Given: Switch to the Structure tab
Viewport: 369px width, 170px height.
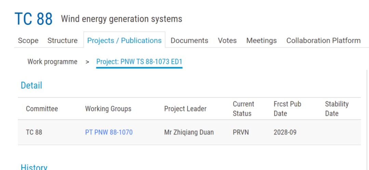Looking at the screenshot, I should [x=62, y=41].
